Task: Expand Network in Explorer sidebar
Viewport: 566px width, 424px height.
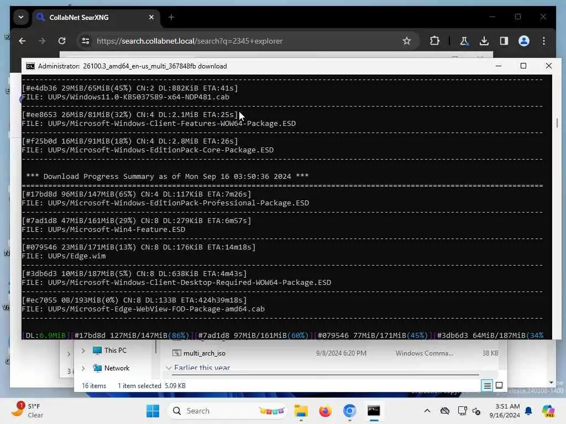Action: point(83,368)
